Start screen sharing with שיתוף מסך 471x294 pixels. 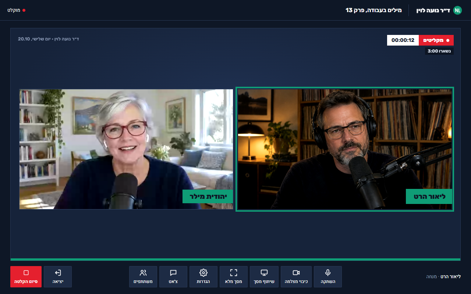(264, 277)
